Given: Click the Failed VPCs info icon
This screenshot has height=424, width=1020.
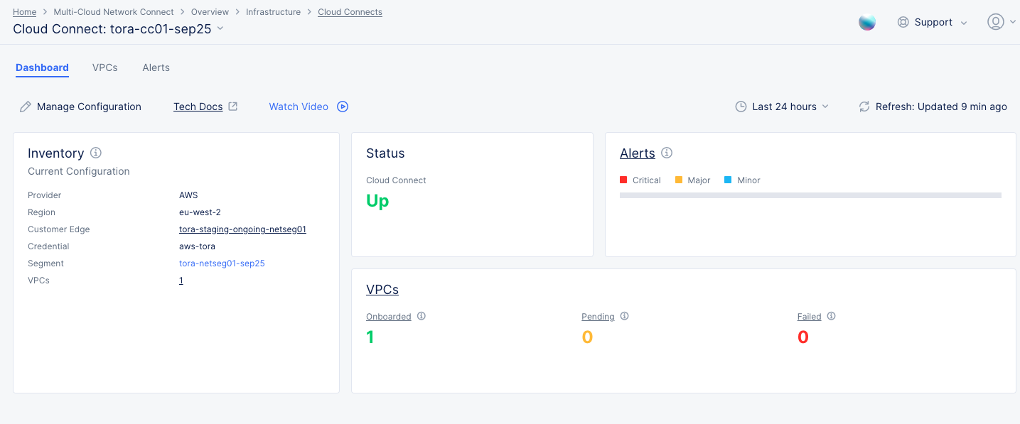Looking at the screenshot, I should pos(832,316).
